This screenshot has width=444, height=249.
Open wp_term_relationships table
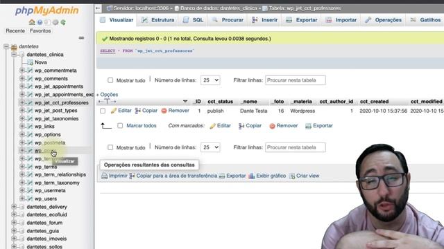pyautogui.click(x=60, y=175)
